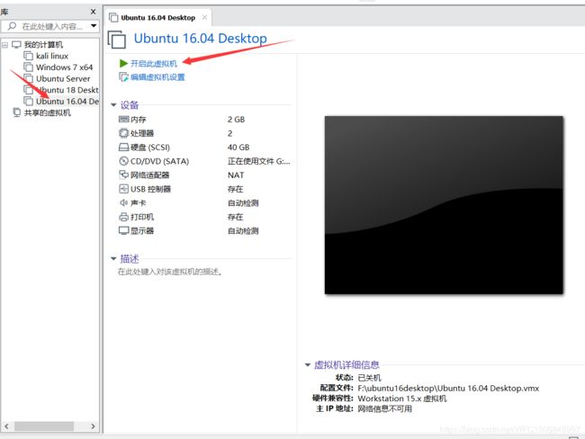Click the hard disk icon next to 硬盘 (SCSI)
Screen dimensions: 585x439
click(x=123, y=148)
